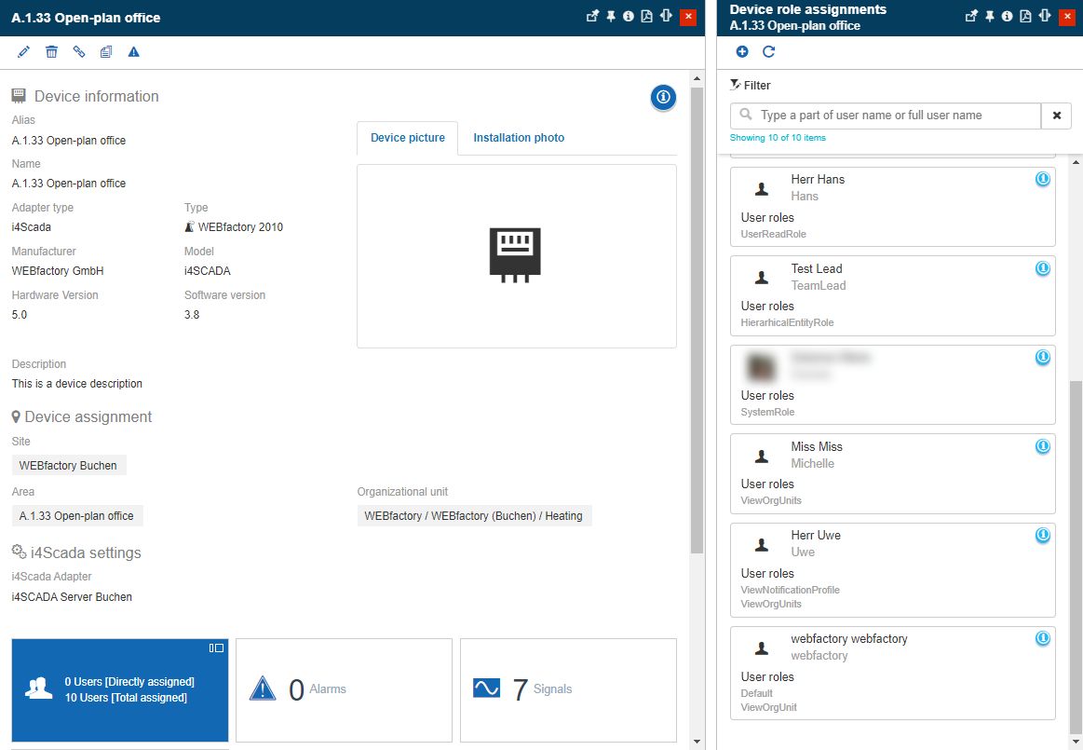Open info for Herr Hans role card
1083x750 pixels.
pyautogui.click(x=1043, y=179)
